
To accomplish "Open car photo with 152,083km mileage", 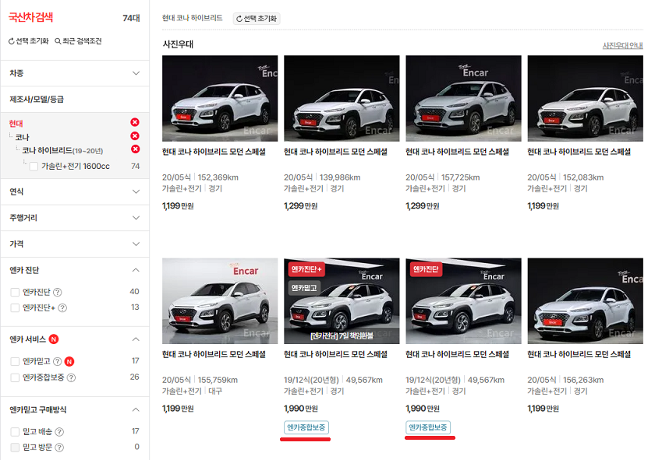I will coord(586,98).
